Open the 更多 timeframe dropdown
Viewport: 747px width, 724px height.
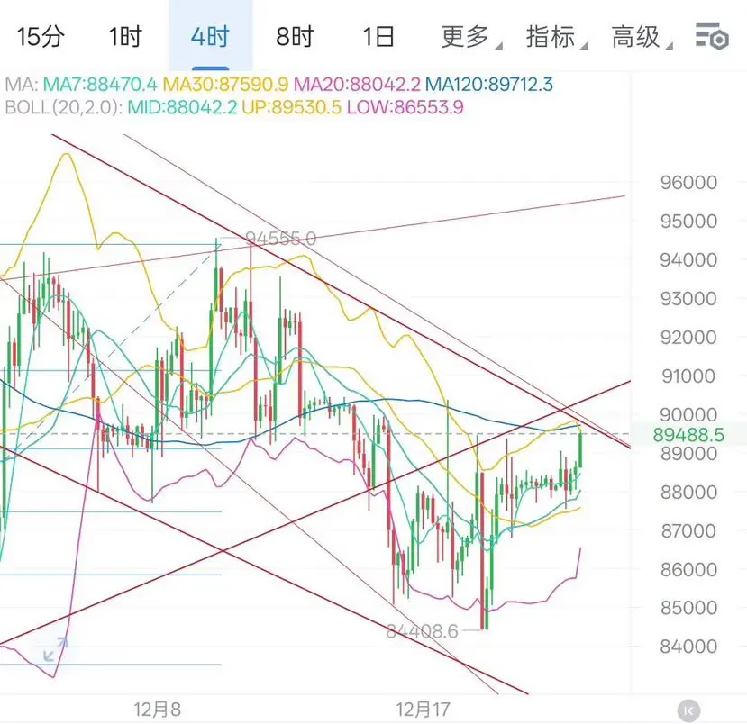tap(469, 37)
